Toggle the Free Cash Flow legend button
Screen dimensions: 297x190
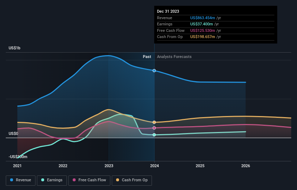tap(89, 180)
